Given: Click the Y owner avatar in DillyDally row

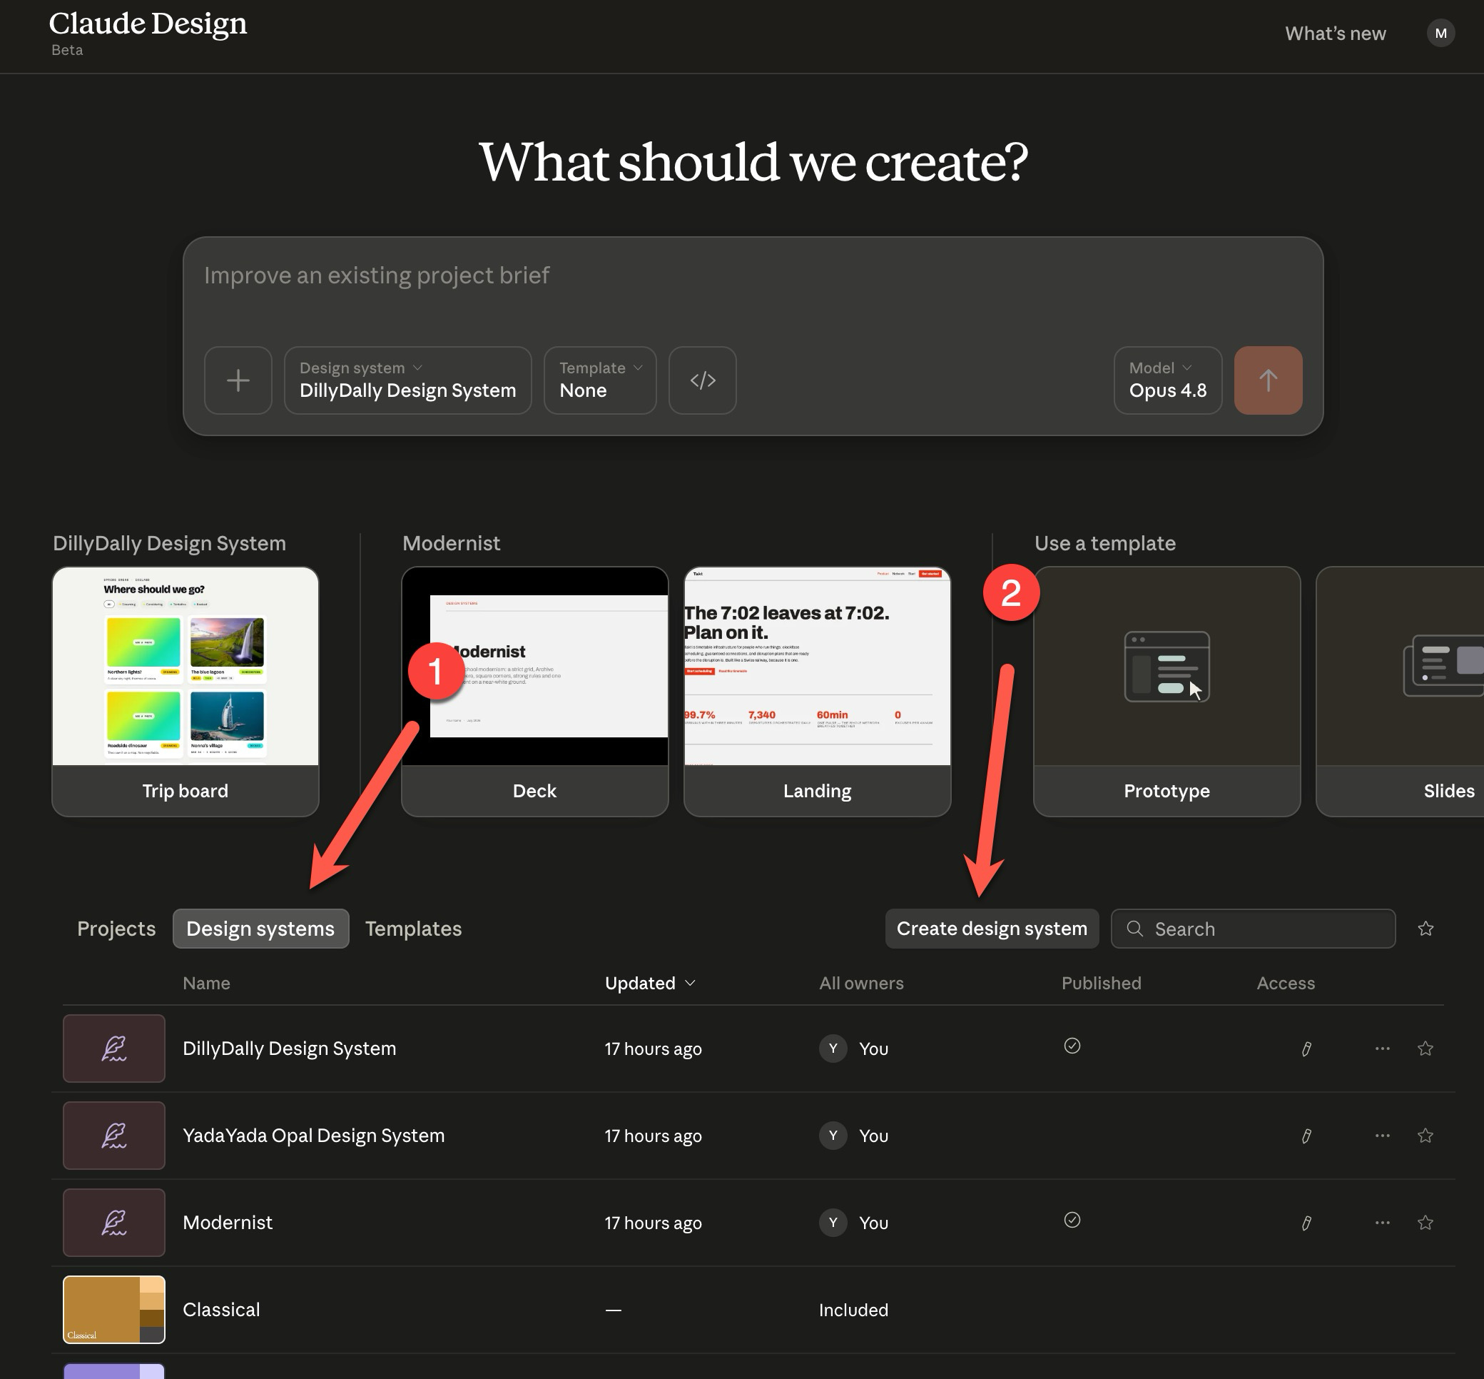Looking at the screenshot, I should (833, 1049).
